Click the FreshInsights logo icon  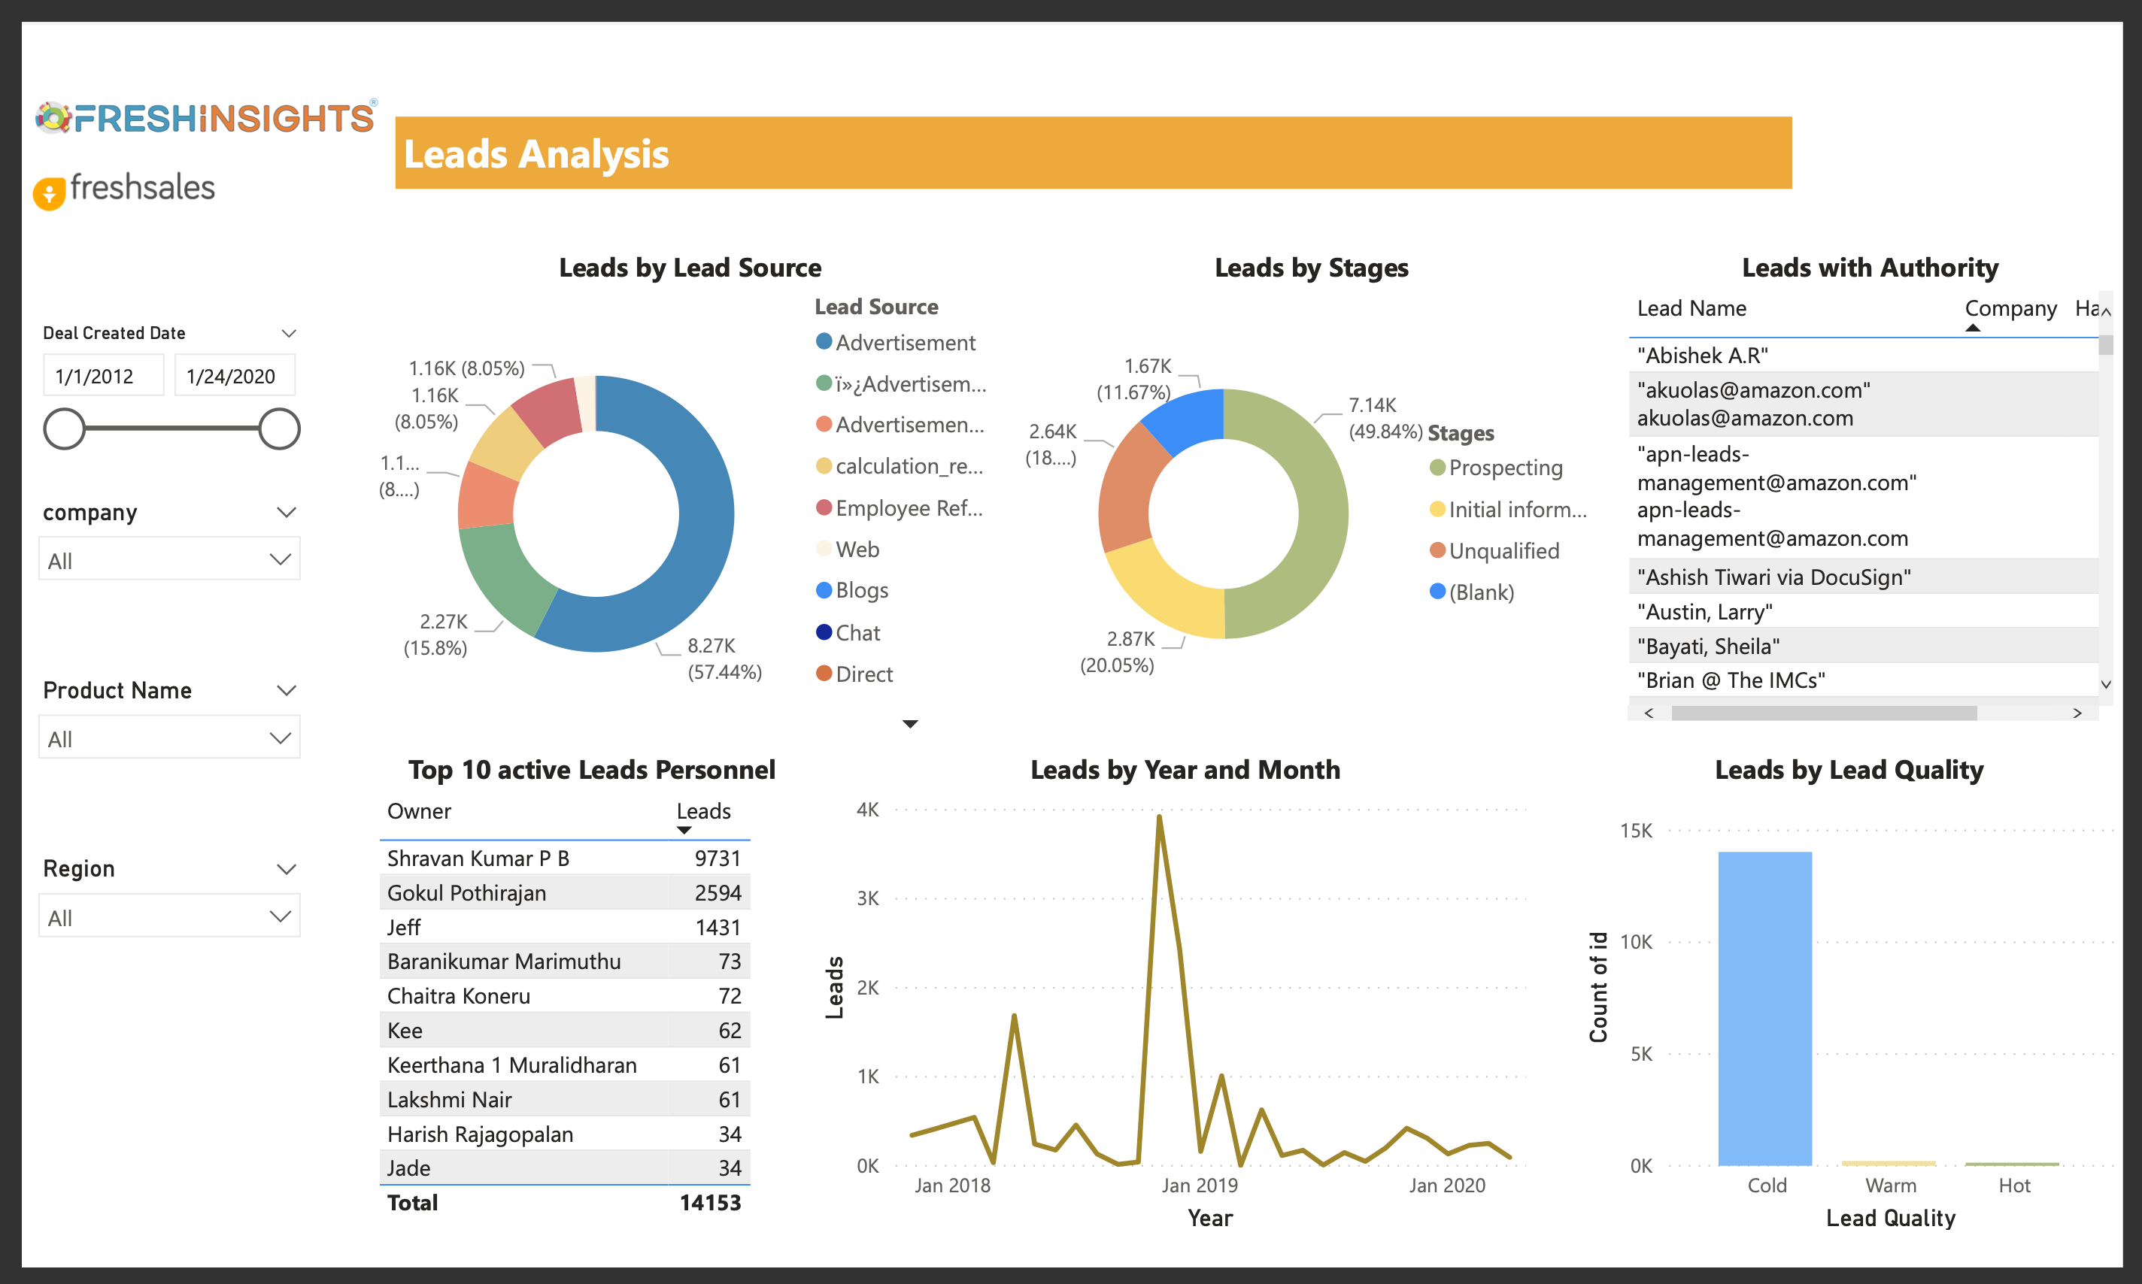coord(53,117)
